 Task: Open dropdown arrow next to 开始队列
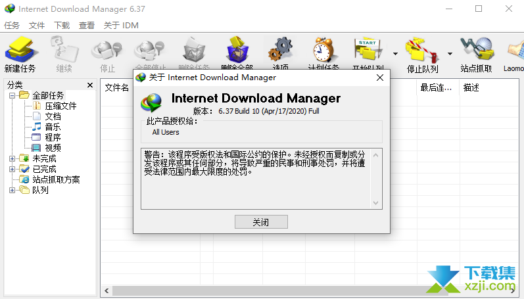pyautogui.click(x=395, y=54)
